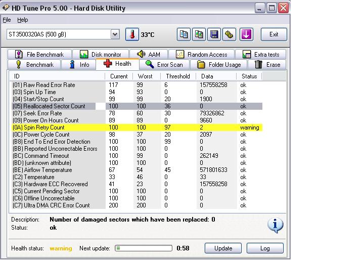
Task: Select (BD) unknown attribute row
Action: tap(137, 163)
